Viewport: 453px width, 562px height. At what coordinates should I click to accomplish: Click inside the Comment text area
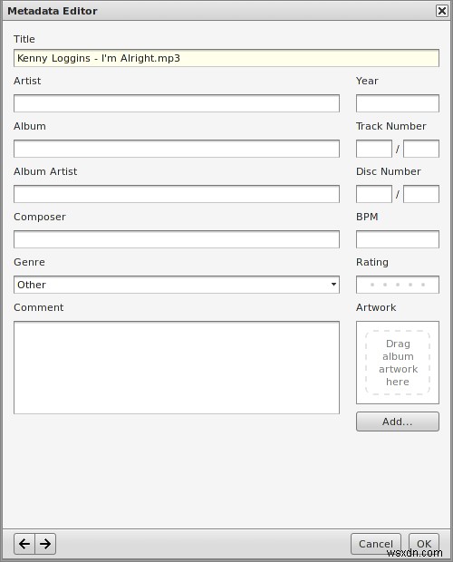(177, 367)
